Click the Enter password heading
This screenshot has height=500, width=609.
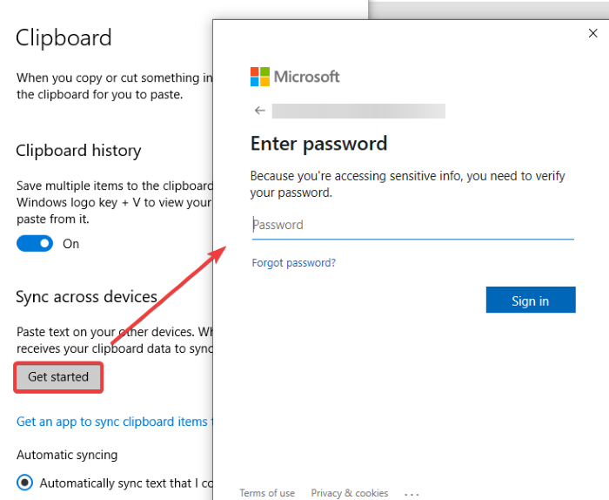(318, 144)
